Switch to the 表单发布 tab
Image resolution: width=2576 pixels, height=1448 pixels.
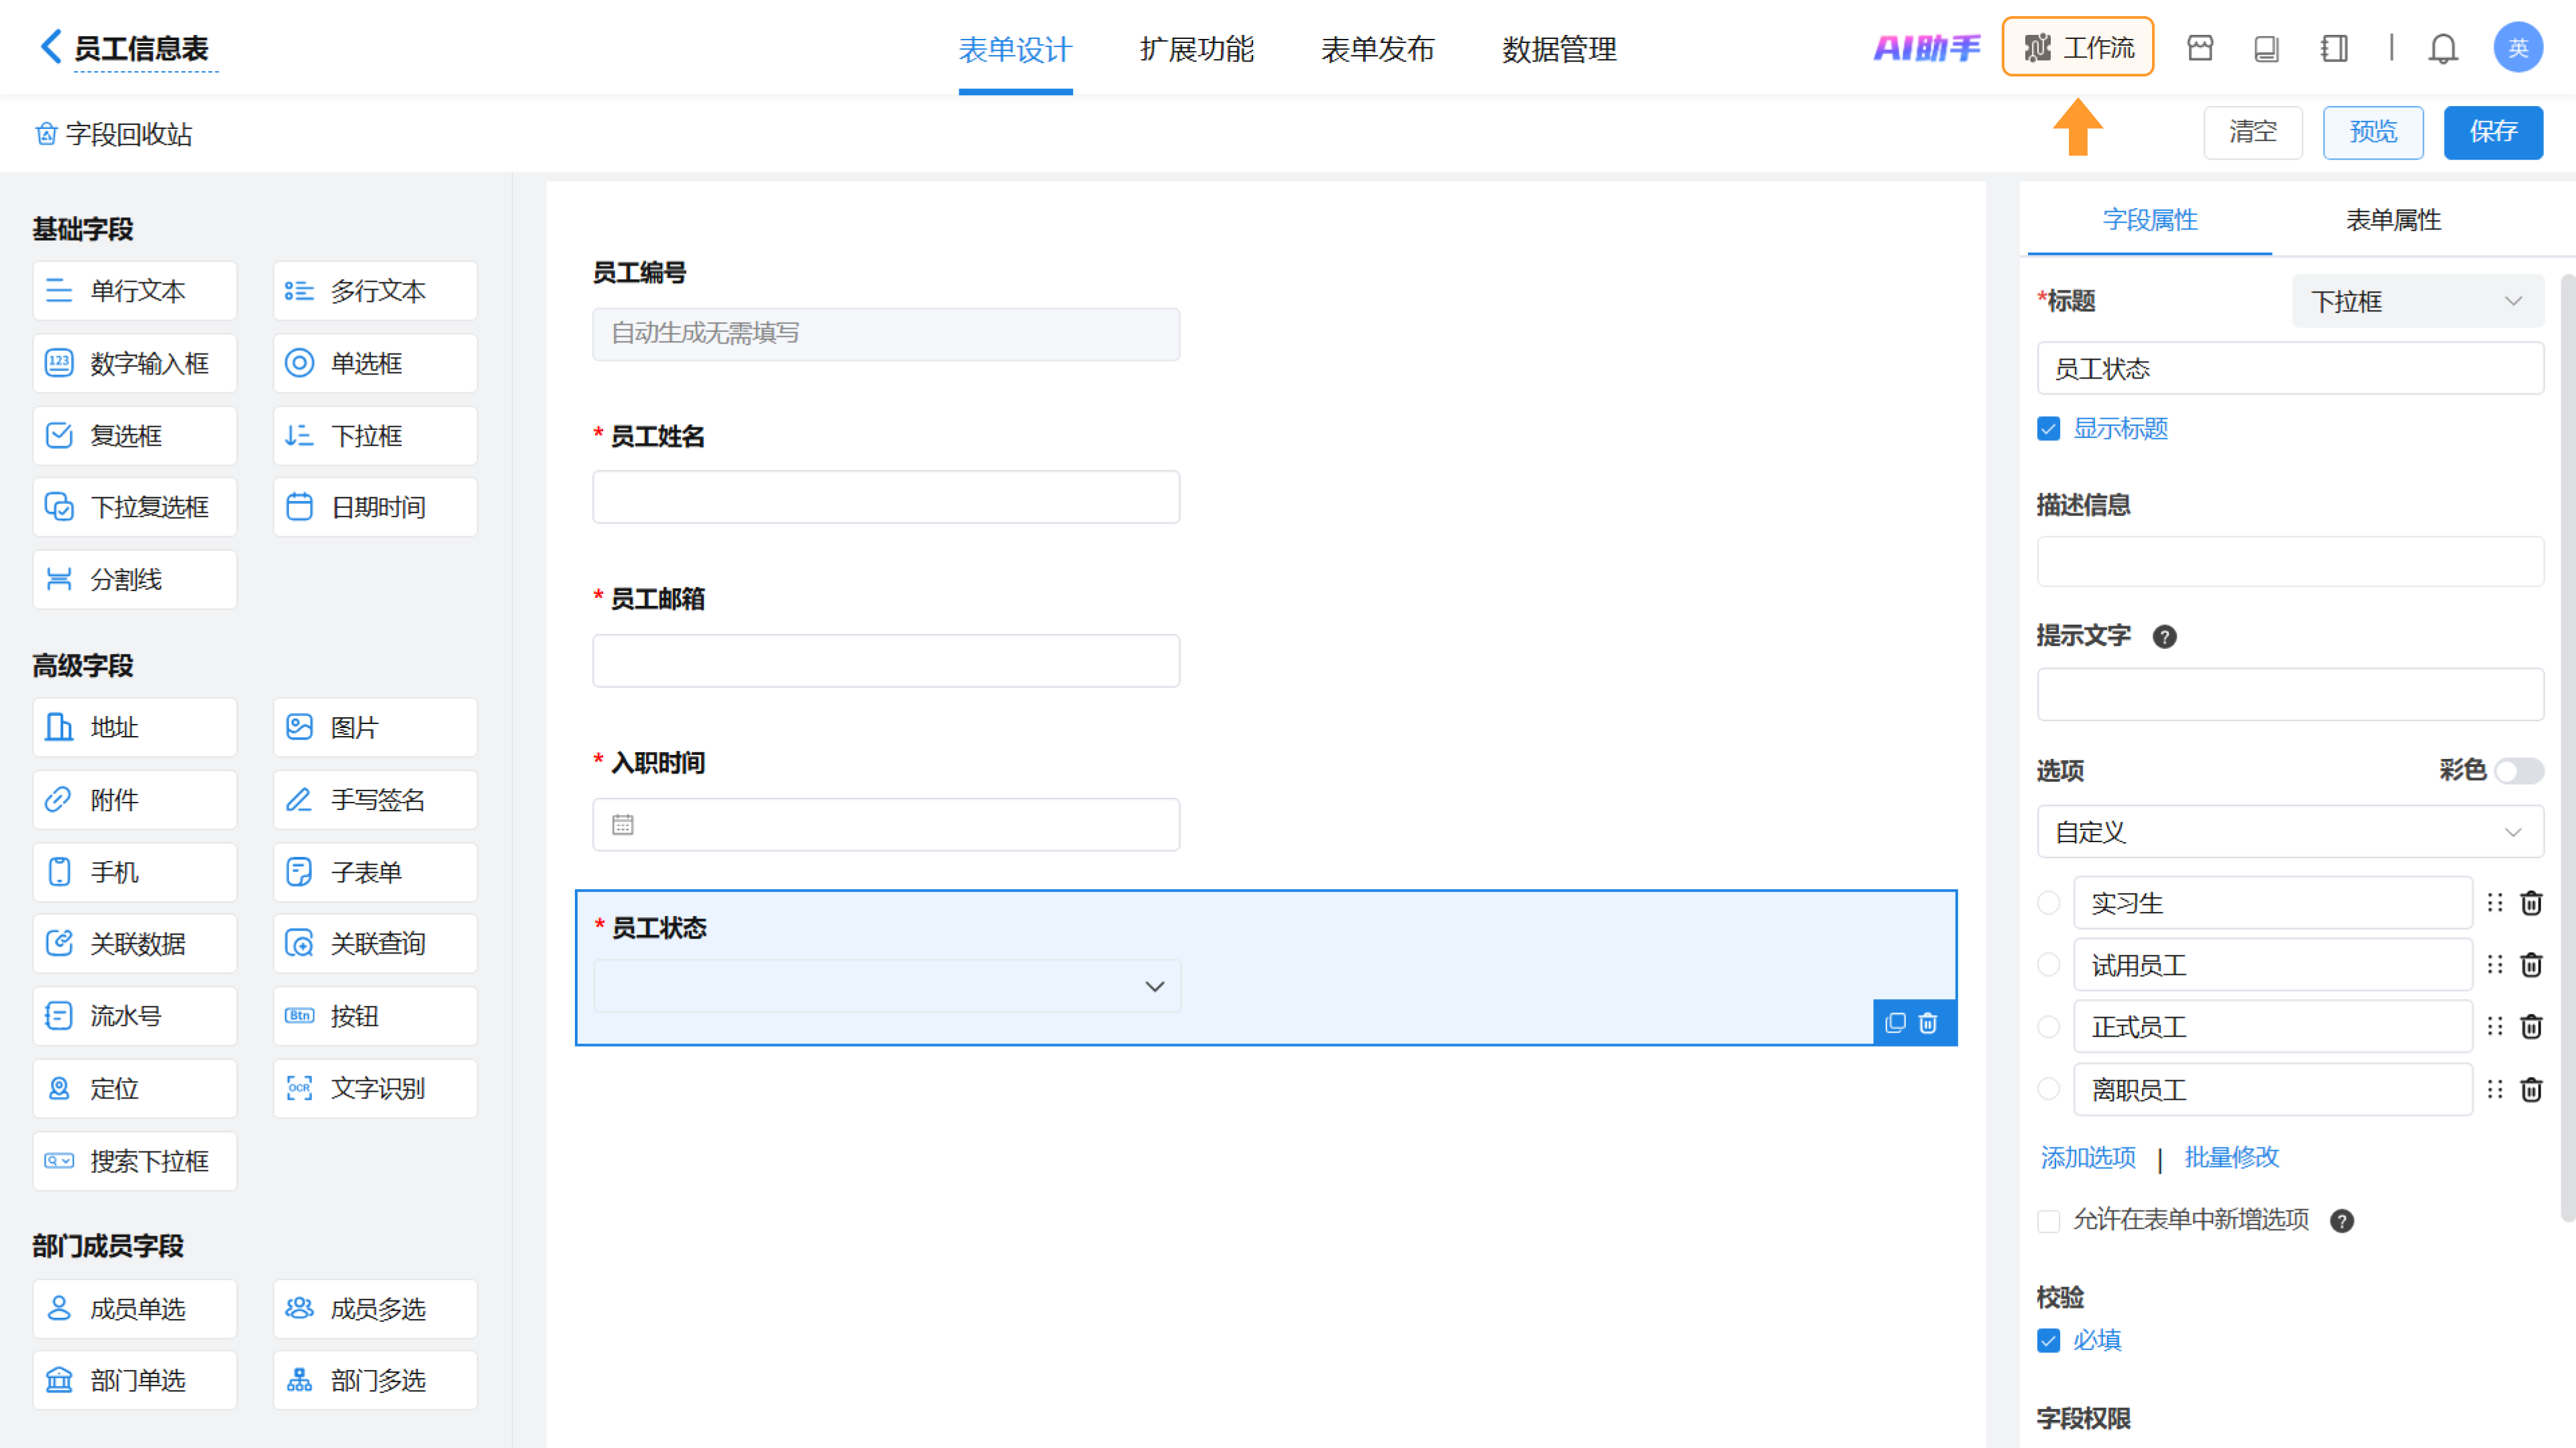(1377, 49)
